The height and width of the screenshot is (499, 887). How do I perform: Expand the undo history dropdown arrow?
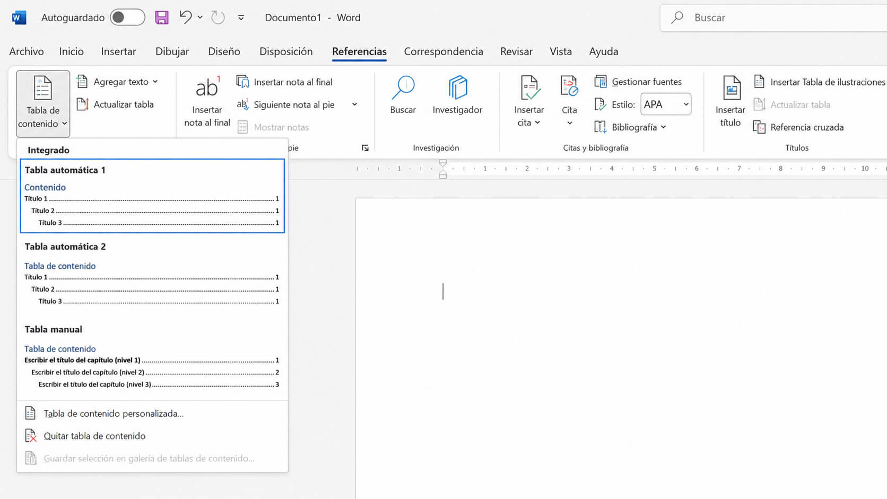point(200,17)
